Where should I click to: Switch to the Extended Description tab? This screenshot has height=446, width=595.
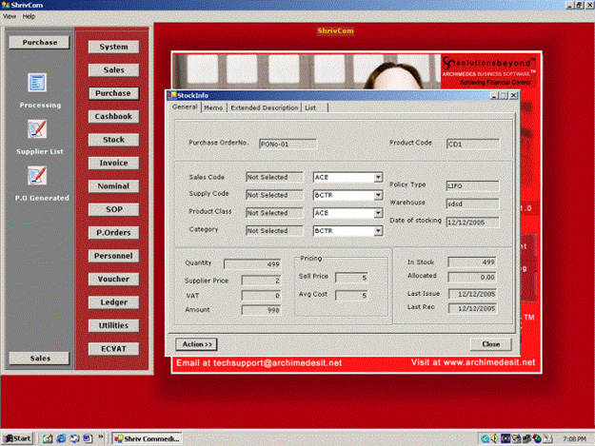point(264,107)
